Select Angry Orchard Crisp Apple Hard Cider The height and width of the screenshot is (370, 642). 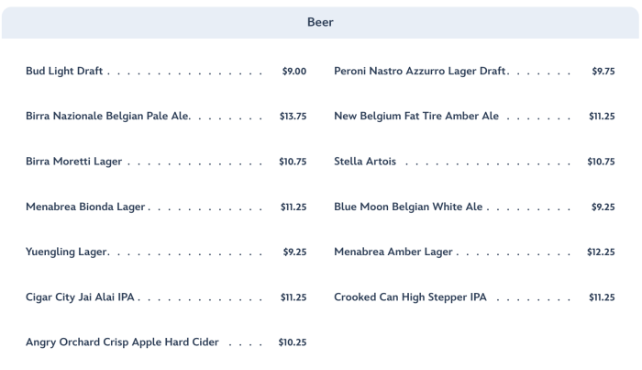point(122,342)
